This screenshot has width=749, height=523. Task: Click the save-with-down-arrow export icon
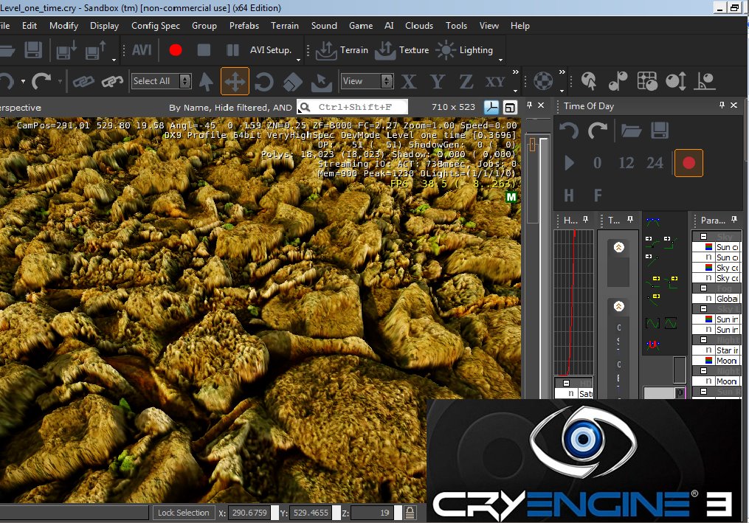coord(66,50)
